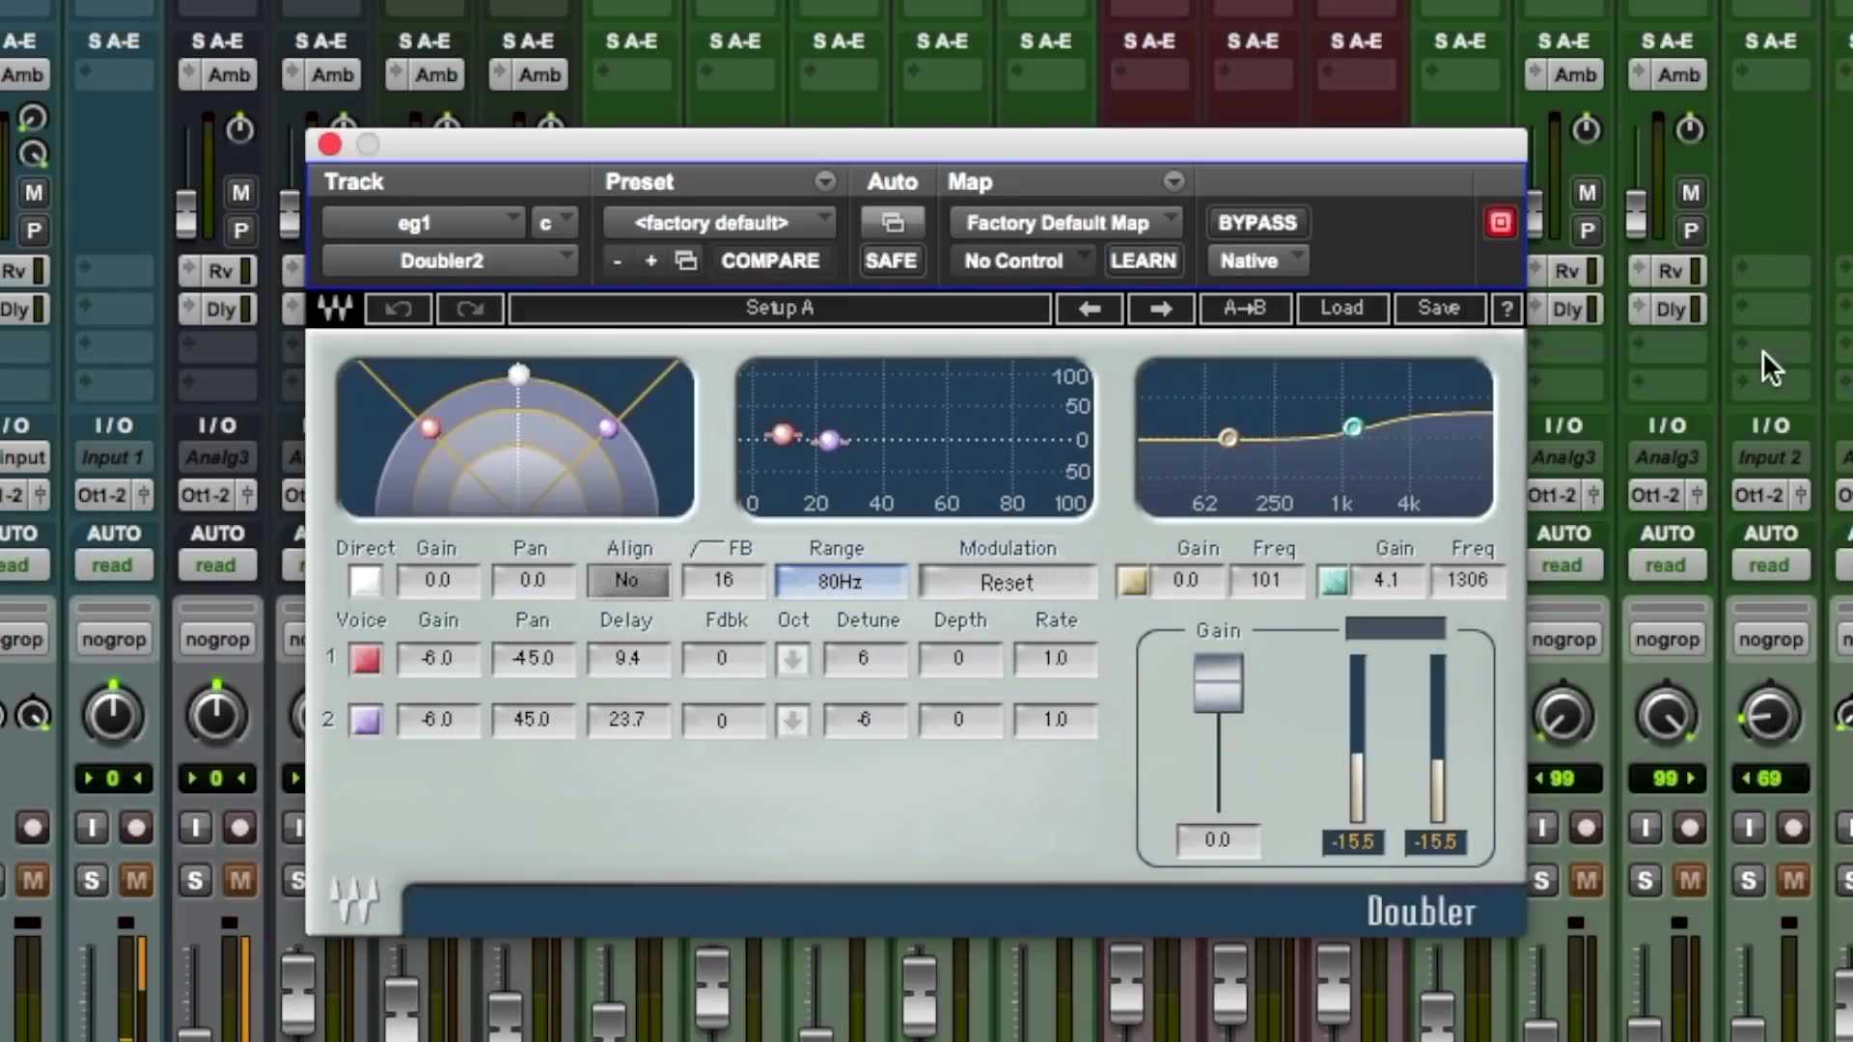The height and width of the screenshot is (1042, 1853).
Task: Open the No Control dropdown
Action: tap(1022, 260)
